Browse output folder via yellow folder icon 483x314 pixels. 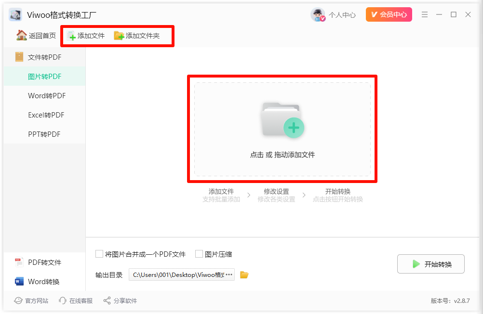[x=244, y=275]
